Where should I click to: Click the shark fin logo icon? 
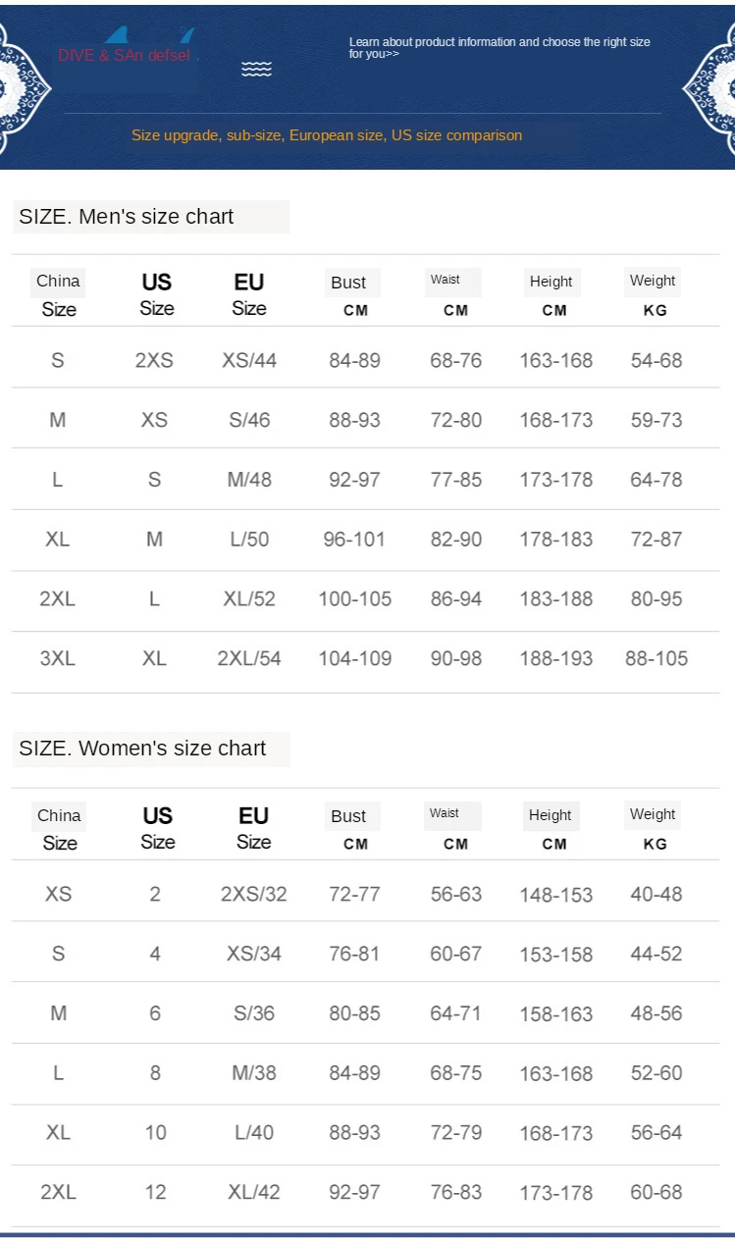pyautogui.click(x=149, y=35)
